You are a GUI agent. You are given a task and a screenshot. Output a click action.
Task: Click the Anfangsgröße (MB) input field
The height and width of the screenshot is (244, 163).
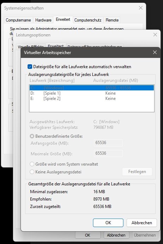[108, 143]
